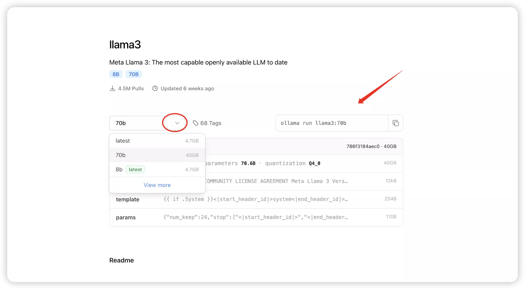Click the 254B template size value

(x=390, y=199)
